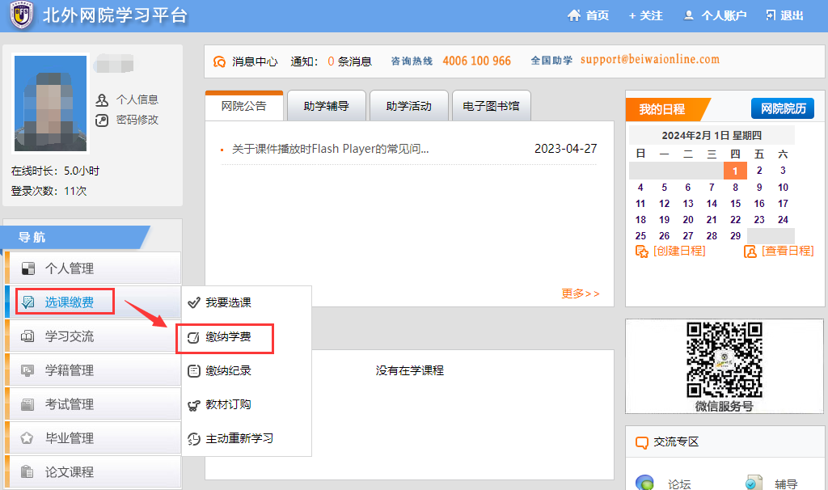Viewport: 828px width, 490px height.
Task: Click the 个人信息 profile icon
Action: 102,100
